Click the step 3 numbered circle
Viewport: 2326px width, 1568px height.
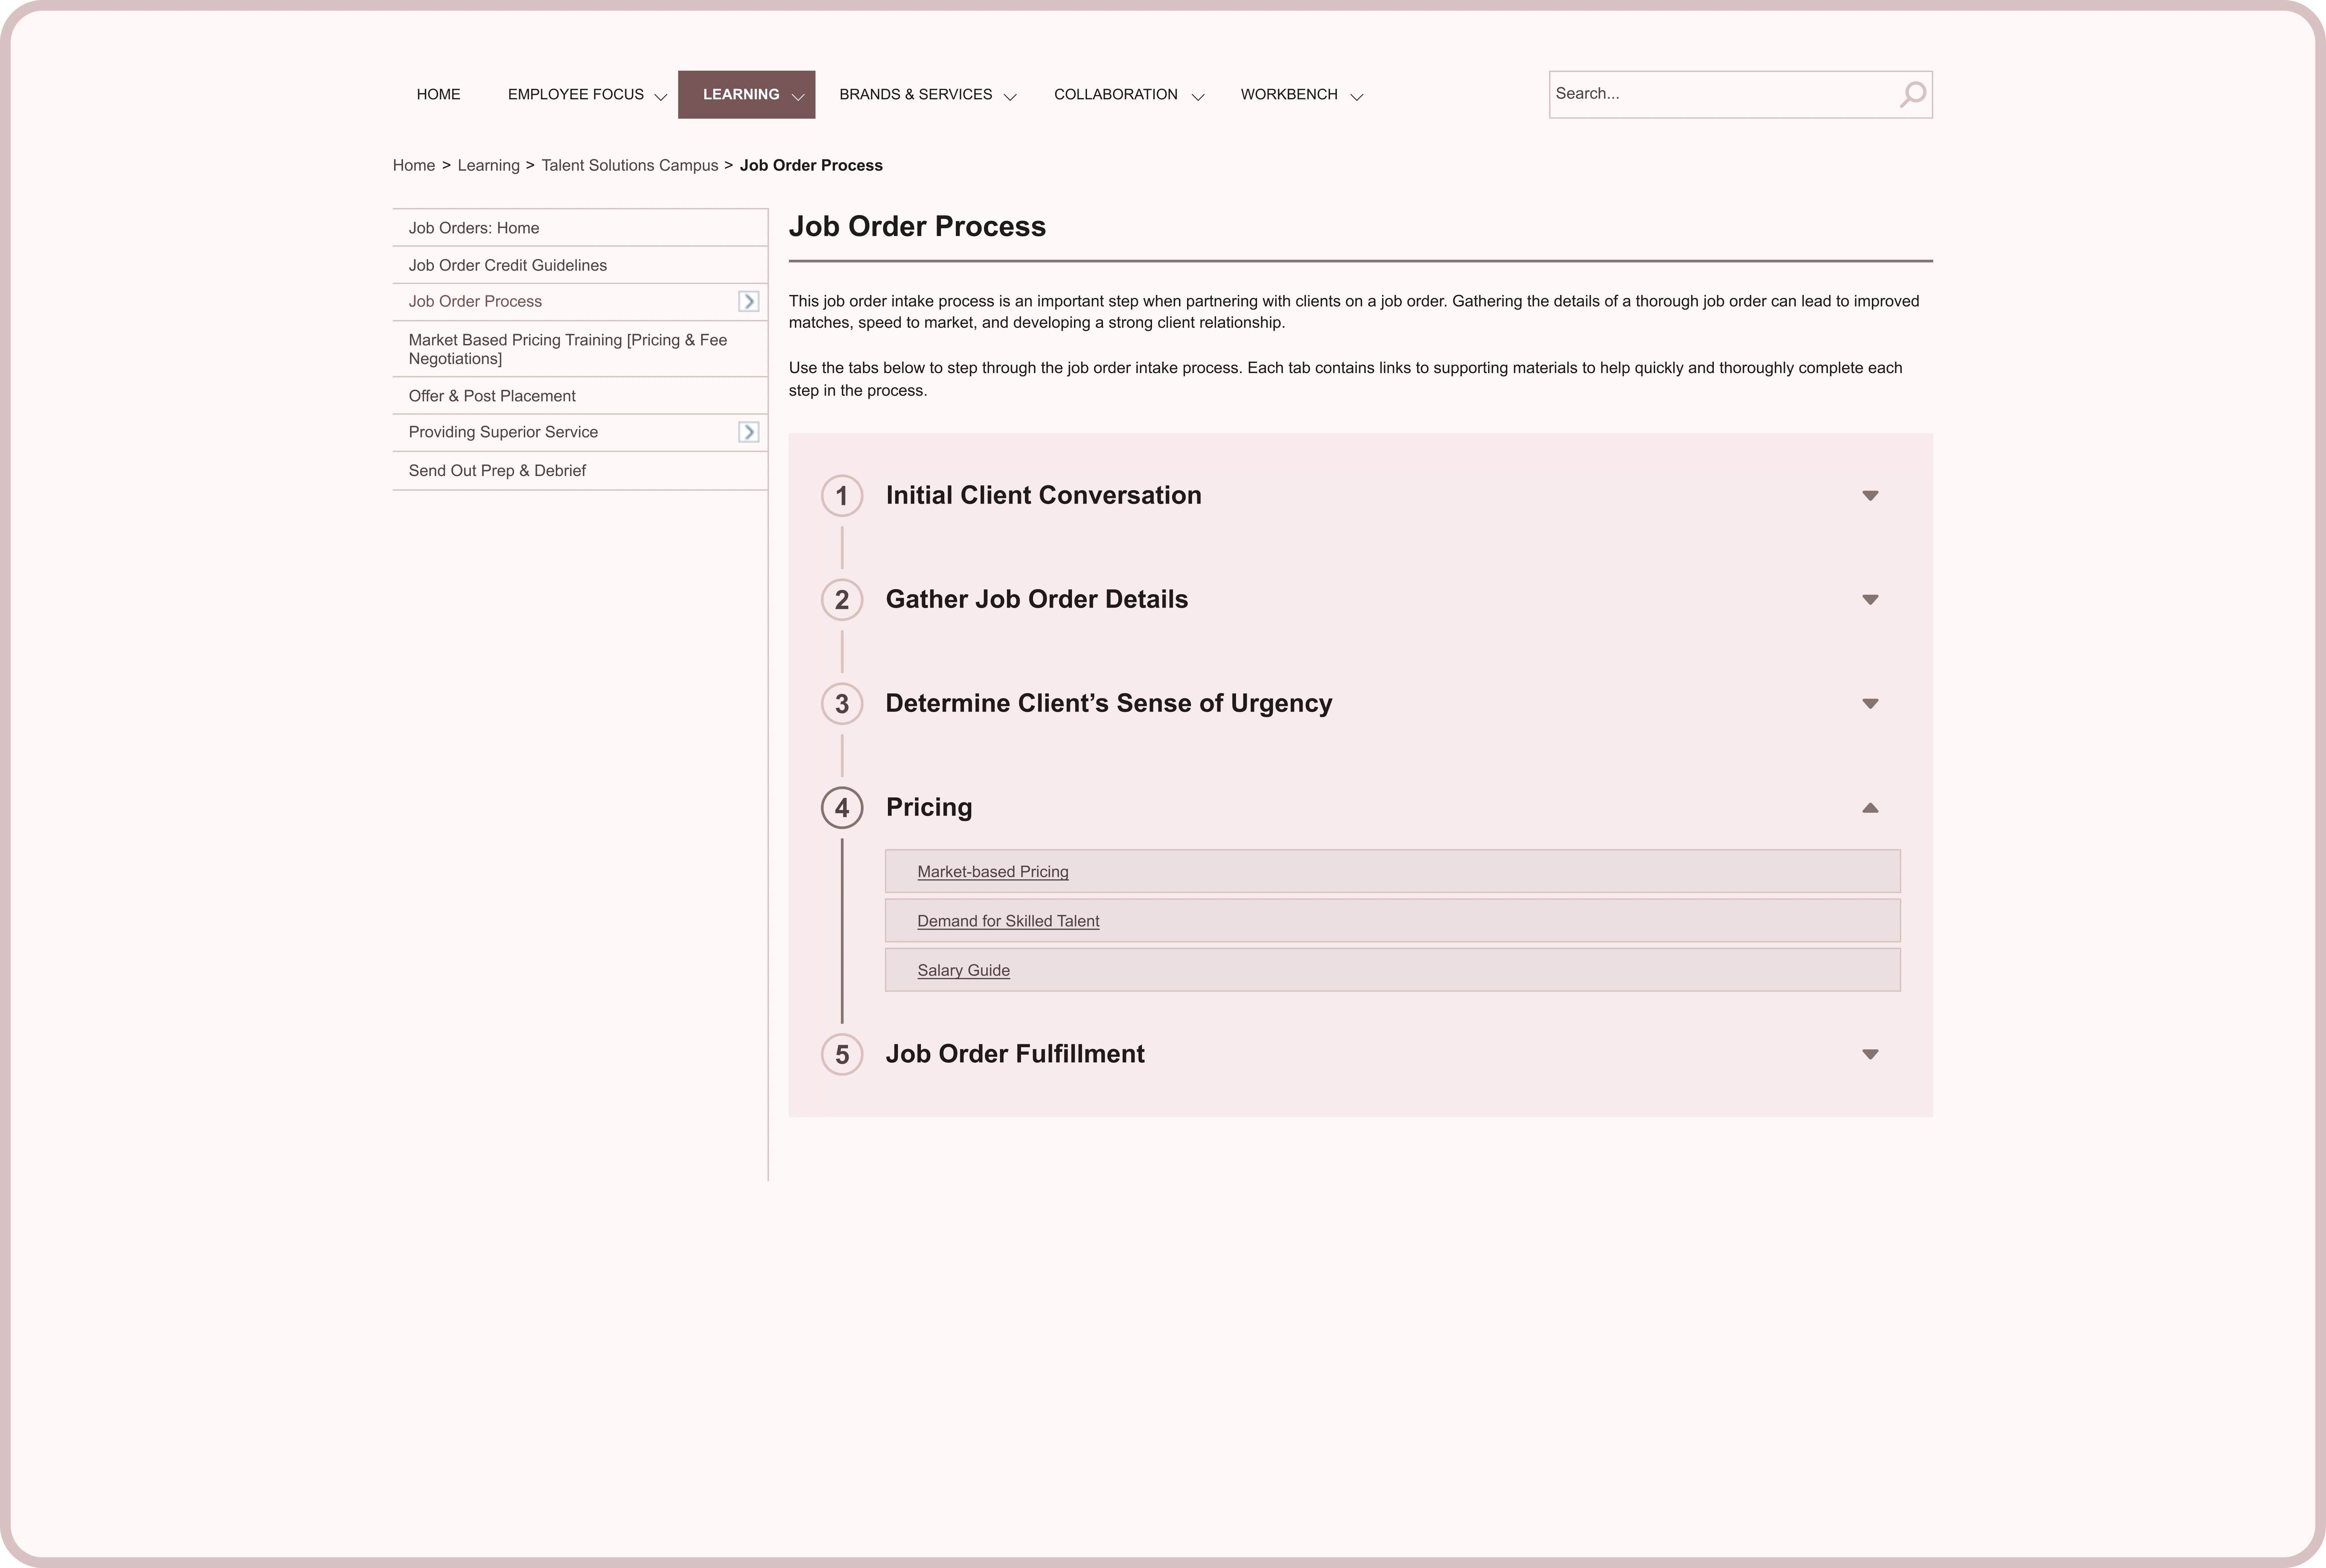(x=842, y=704)
